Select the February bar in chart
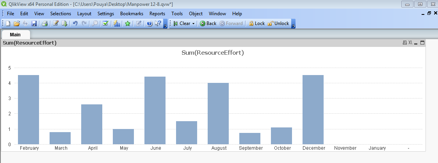 point(28,109)
